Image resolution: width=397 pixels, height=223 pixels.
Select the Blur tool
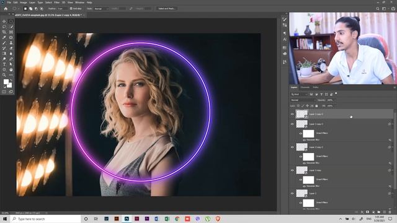point(11,54)
